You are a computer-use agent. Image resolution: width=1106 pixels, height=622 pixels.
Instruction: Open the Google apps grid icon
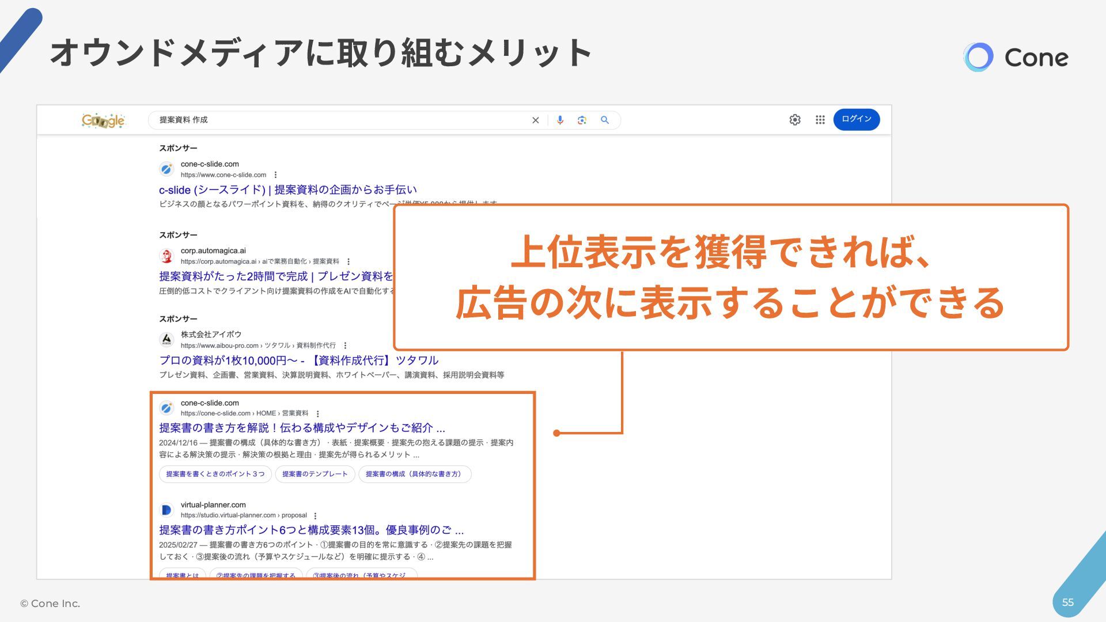(820, 120)
